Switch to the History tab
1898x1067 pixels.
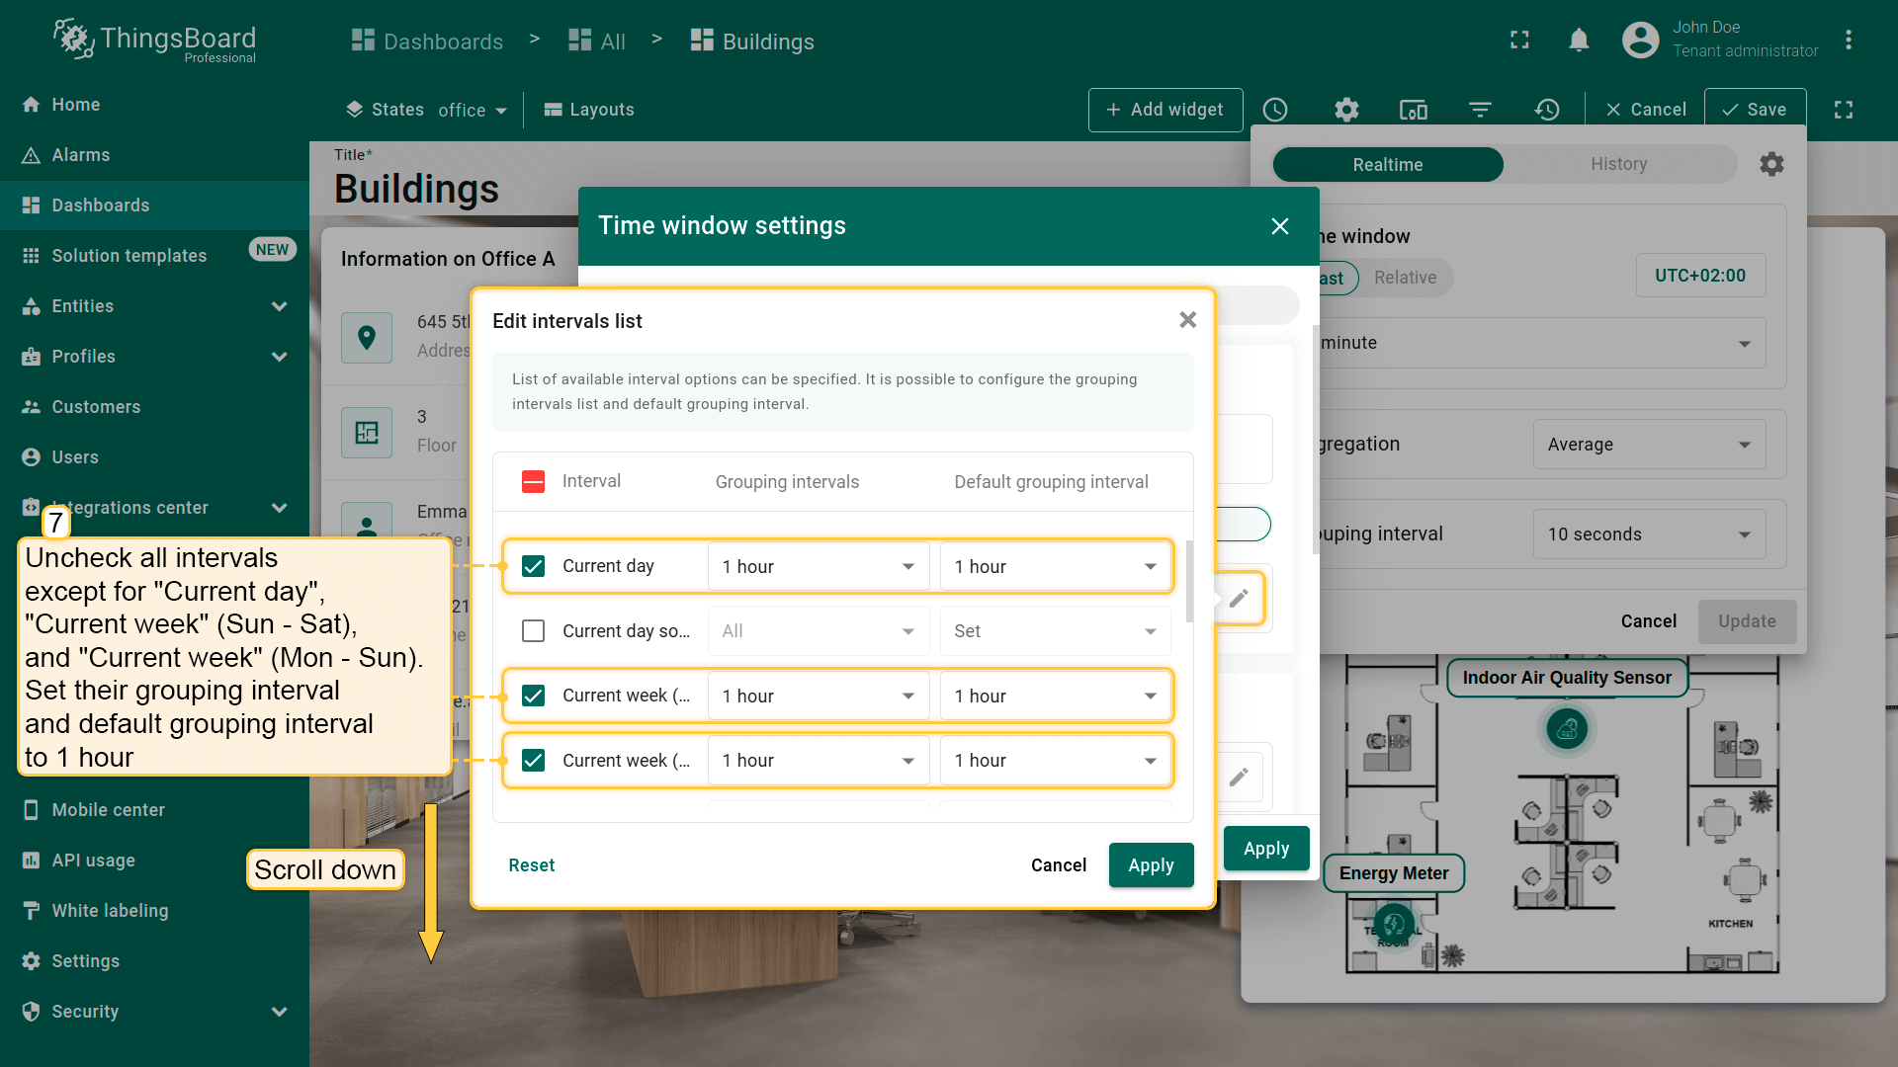point(1618,164)
